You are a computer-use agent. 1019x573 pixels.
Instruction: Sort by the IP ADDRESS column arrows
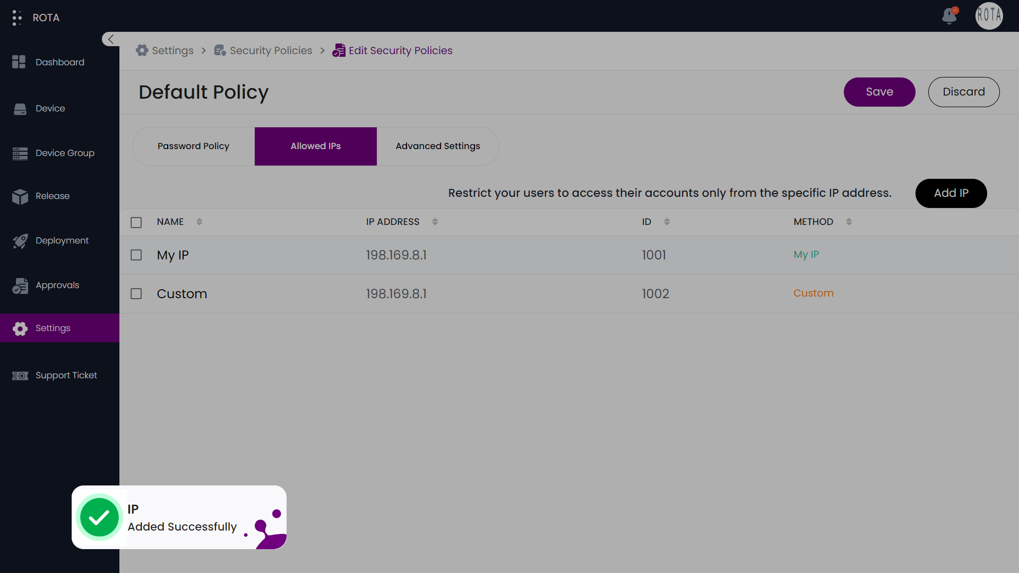[435, 222]
